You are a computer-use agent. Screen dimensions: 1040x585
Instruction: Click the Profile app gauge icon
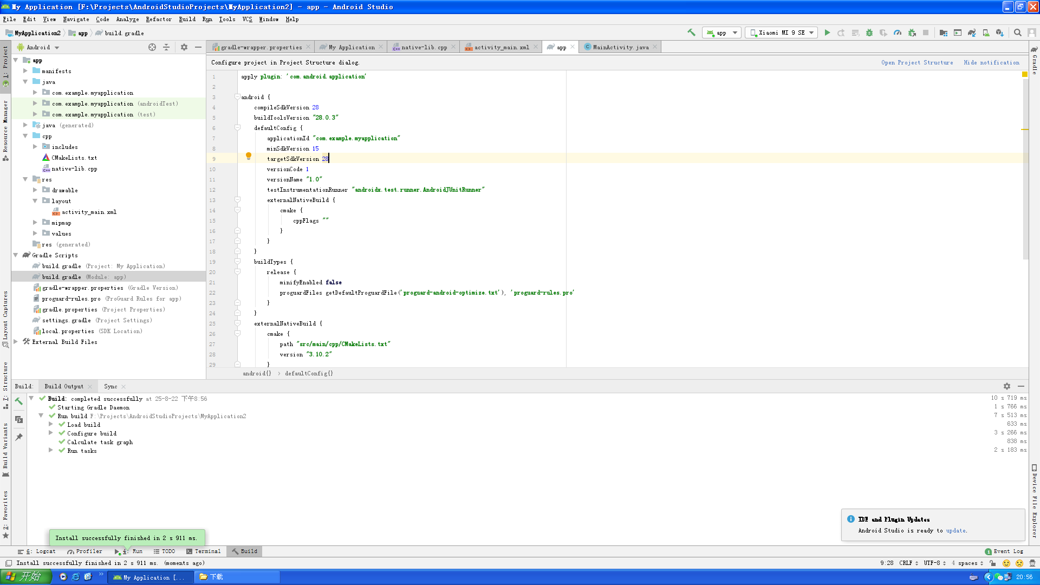898,32
